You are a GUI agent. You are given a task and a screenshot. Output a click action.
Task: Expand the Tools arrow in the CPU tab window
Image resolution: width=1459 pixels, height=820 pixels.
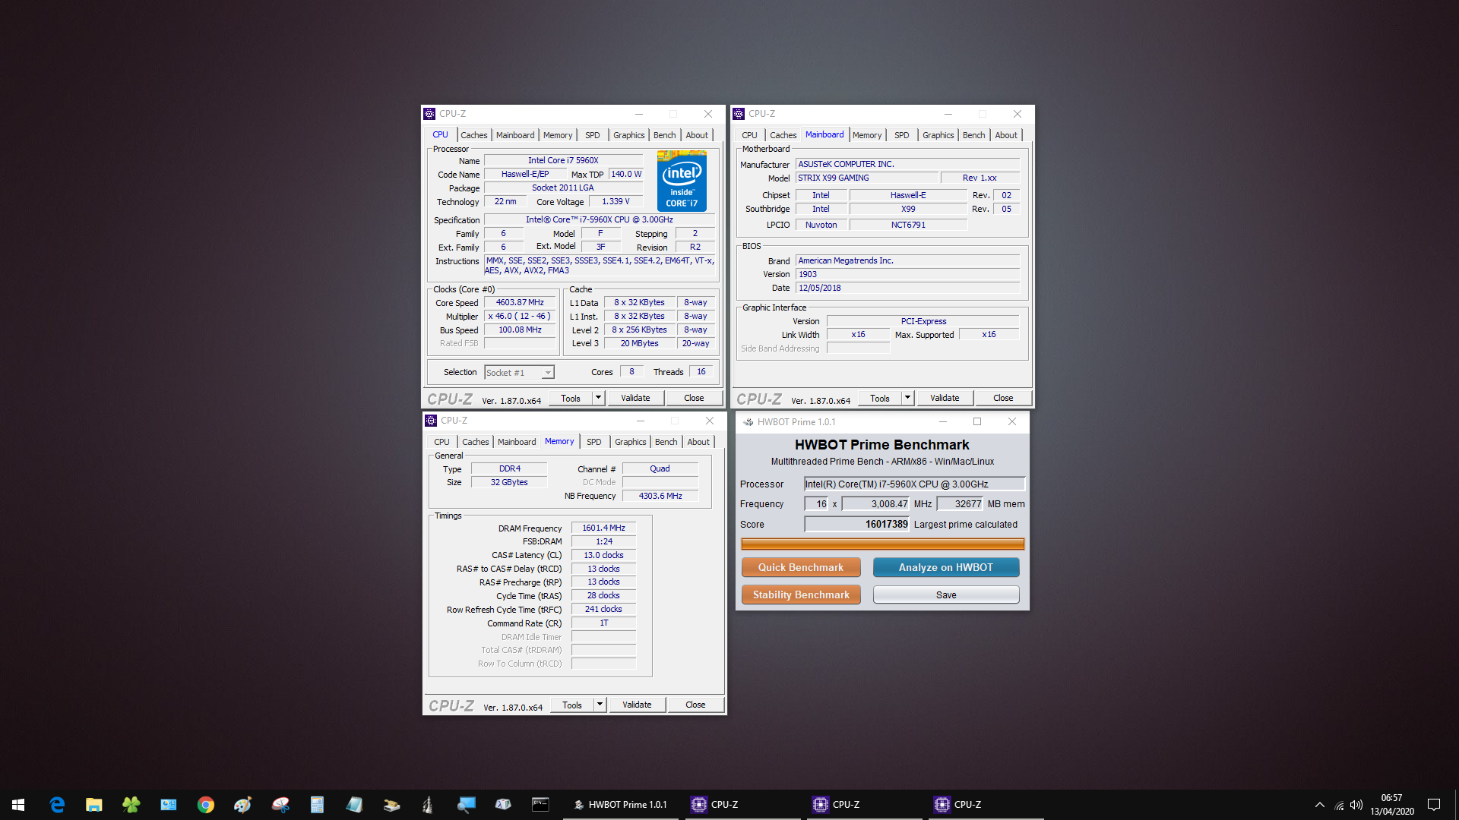[x=599, y=398]
